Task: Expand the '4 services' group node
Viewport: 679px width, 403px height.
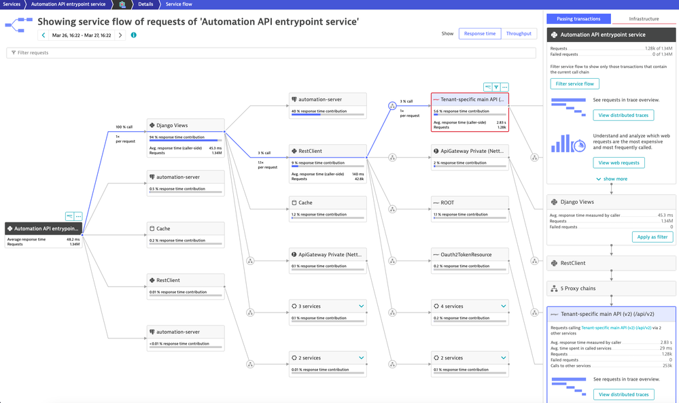Action: click(x=503, y=306)
